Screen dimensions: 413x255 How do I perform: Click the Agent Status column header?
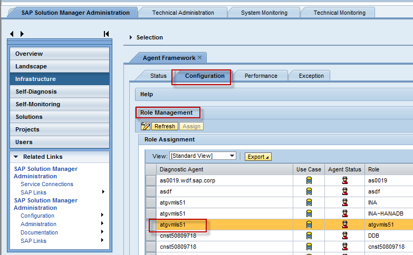[x=344, y=169]
